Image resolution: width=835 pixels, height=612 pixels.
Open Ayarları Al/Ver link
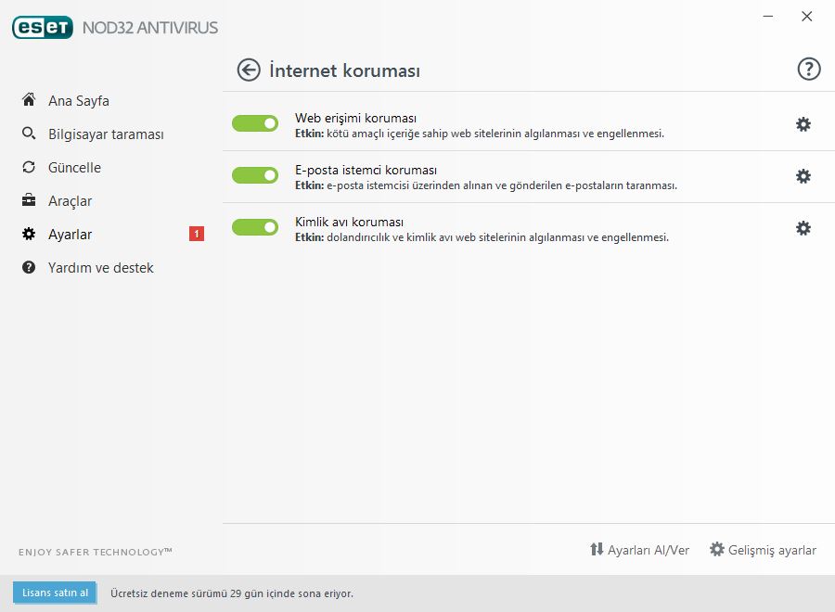(x=649, y=550)
